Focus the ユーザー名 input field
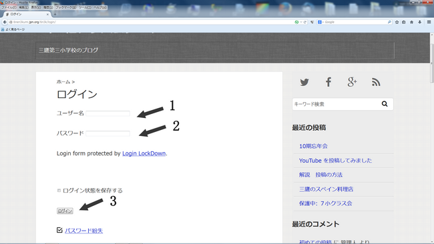The height and width of the screenshot is (244, 434). pyautogui.click(x=107, y=113)
